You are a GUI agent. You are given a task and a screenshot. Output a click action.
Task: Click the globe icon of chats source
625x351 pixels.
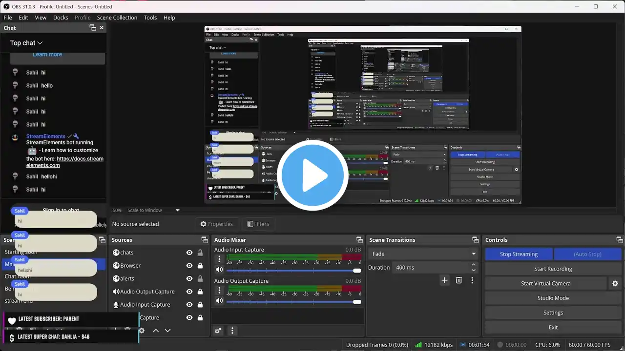(116, 253)
